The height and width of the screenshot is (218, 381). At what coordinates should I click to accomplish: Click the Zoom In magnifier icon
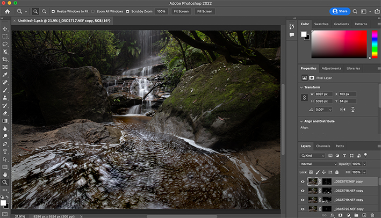coord(35,11)
